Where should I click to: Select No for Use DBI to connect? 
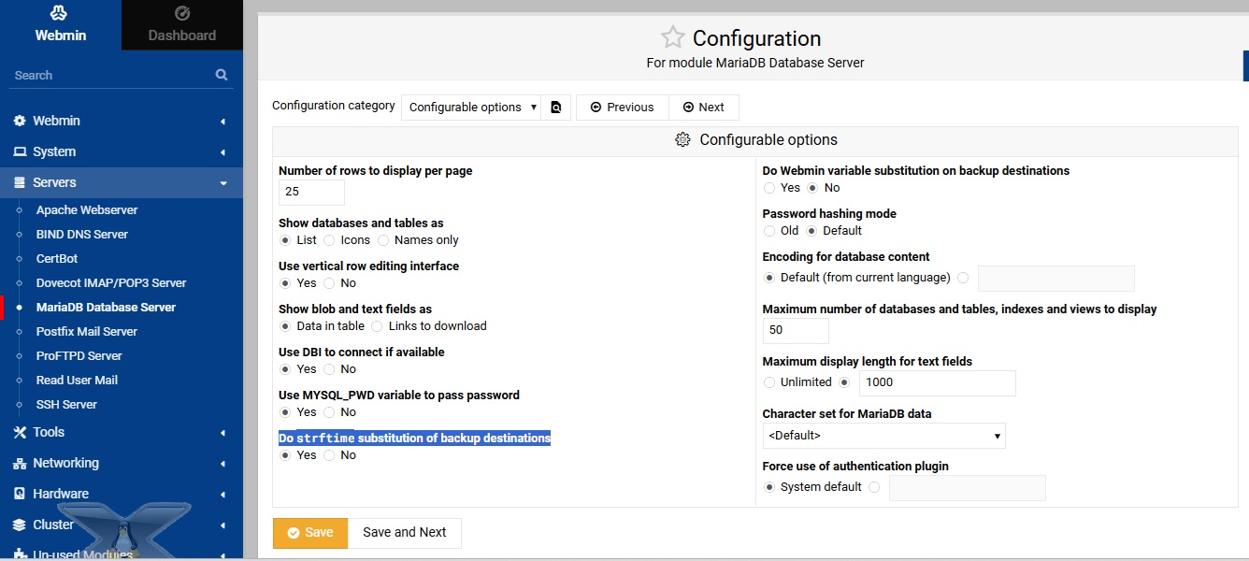[329, 369]
